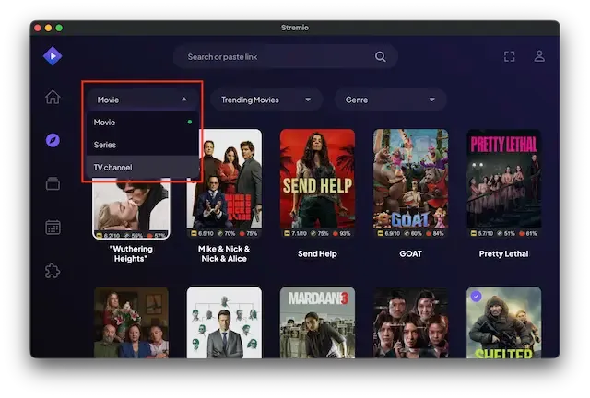This screenshot has width=590, height=398.
Task: Select TV channel in the type list
Action: tap(142, 167)
